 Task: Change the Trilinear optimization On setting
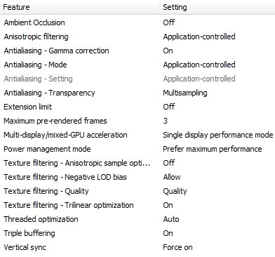[x=168, y=205]
